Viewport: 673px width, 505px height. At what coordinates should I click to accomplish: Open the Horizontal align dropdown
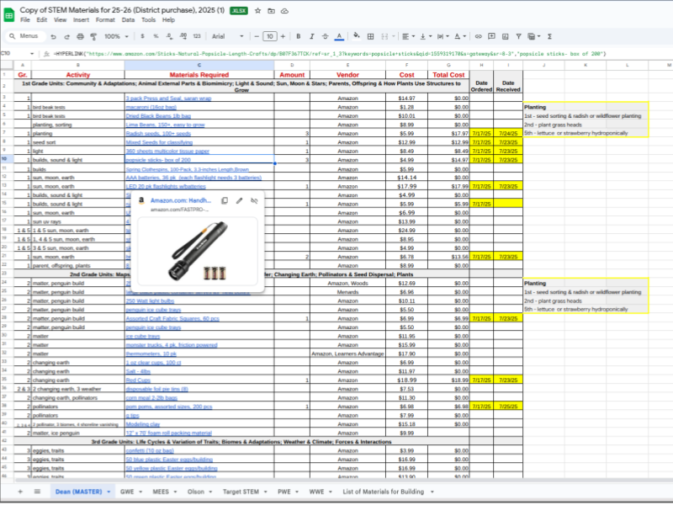(408, 36)
